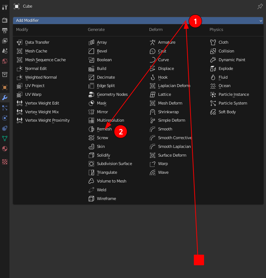The image size is (266, 278).
Task: Open the Object properties tab
Action: (5, 87)
